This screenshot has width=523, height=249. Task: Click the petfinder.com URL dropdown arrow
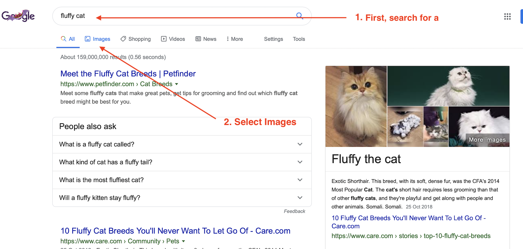click(x=176, y=84)
